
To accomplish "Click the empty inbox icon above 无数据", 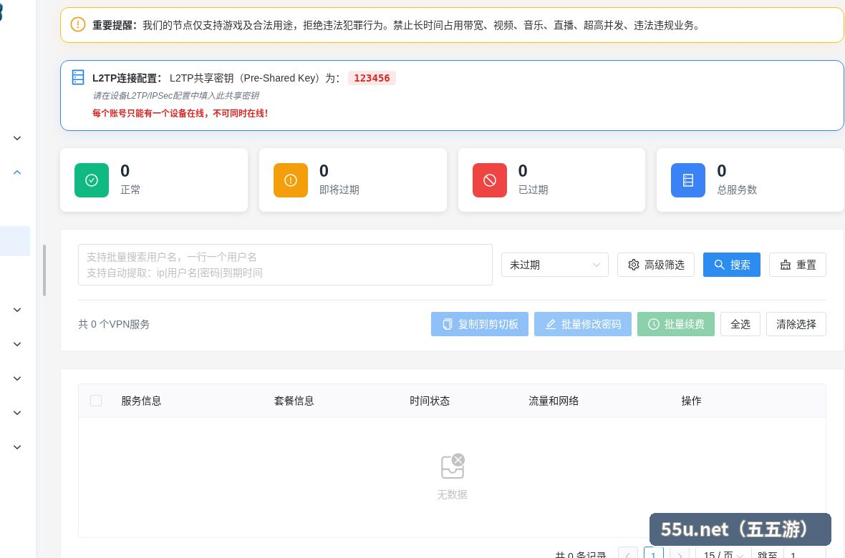I will coord(452,466).
